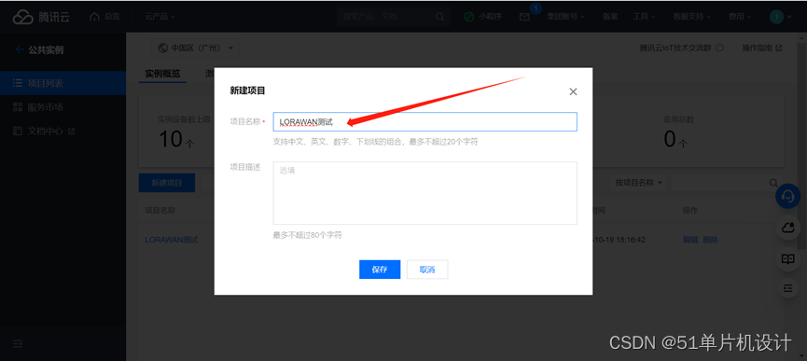Click the 项目名称 input field
This screenshot has height=361, width=807.
coord(425,122)
